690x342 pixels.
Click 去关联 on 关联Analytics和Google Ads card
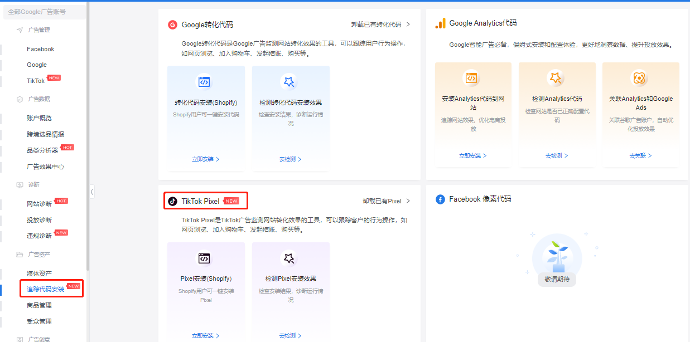click(x=640, y=156)
